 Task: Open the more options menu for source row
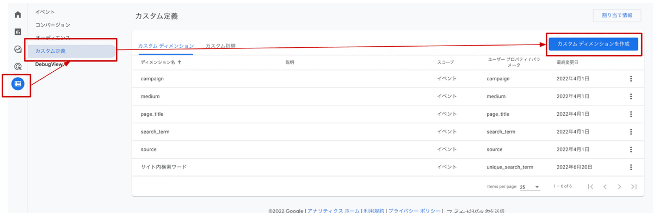(x=631, y=149)
